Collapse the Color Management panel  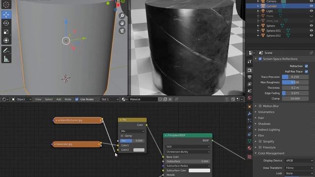tap(271, 153)
